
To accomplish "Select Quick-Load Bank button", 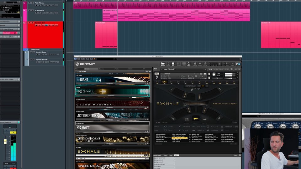I will 171,155.
